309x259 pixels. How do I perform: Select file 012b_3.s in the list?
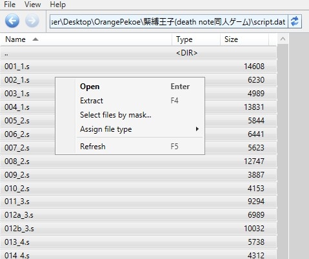point(139,229)
